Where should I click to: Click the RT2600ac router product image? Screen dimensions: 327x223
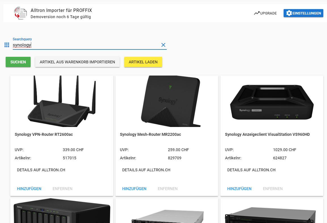coord(62,101)
